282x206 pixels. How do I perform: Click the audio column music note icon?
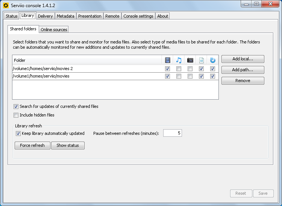[179, 60]
